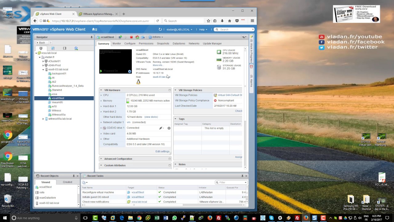Click VMware Tools More info link
The height and width of the screenshot is (222, 394).
[158, 65]
